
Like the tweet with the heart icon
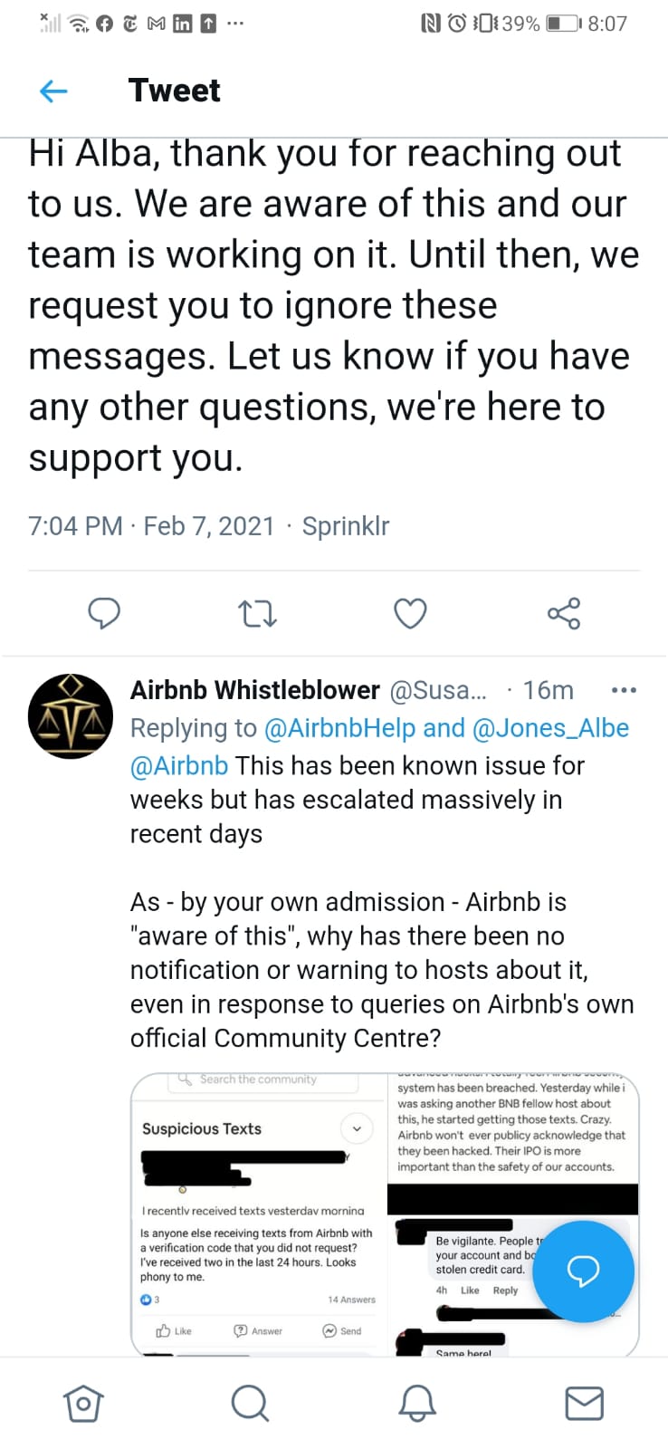pos(410,614)
